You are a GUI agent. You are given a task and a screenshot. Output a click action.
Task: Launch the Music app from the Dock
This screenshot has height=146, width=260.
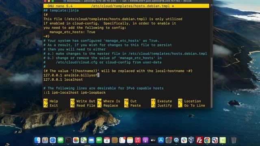[138, 140]
